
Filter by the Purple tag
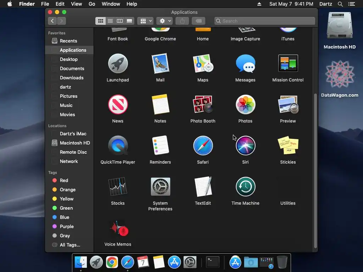pos(69,226)
